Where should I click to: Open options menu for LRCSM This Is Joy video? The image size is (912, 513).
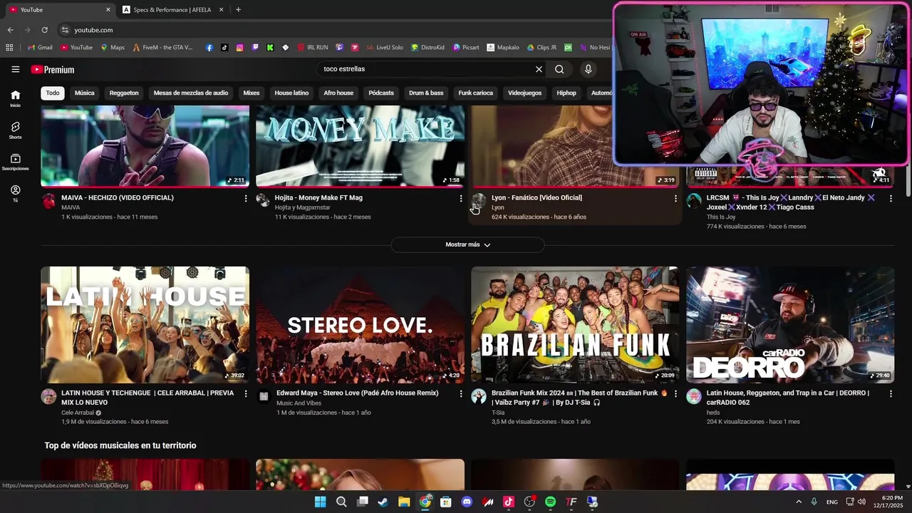[x=891, y=198]
